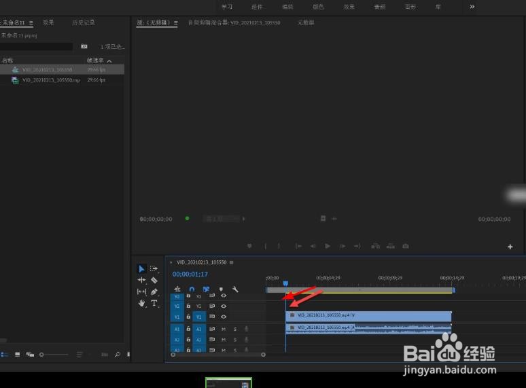Screen dimensions: 526x388
Task: Mute track A2 with M button
Action: 224,340
